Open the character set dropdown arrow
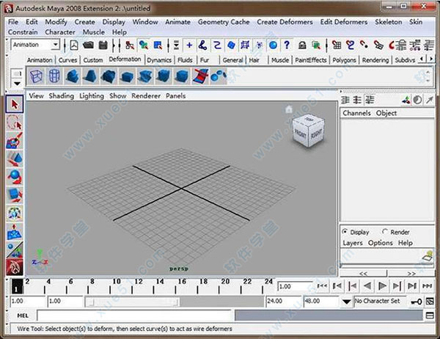Image resolution: width=440 pixels, height=339 pixels. [347, 302]
